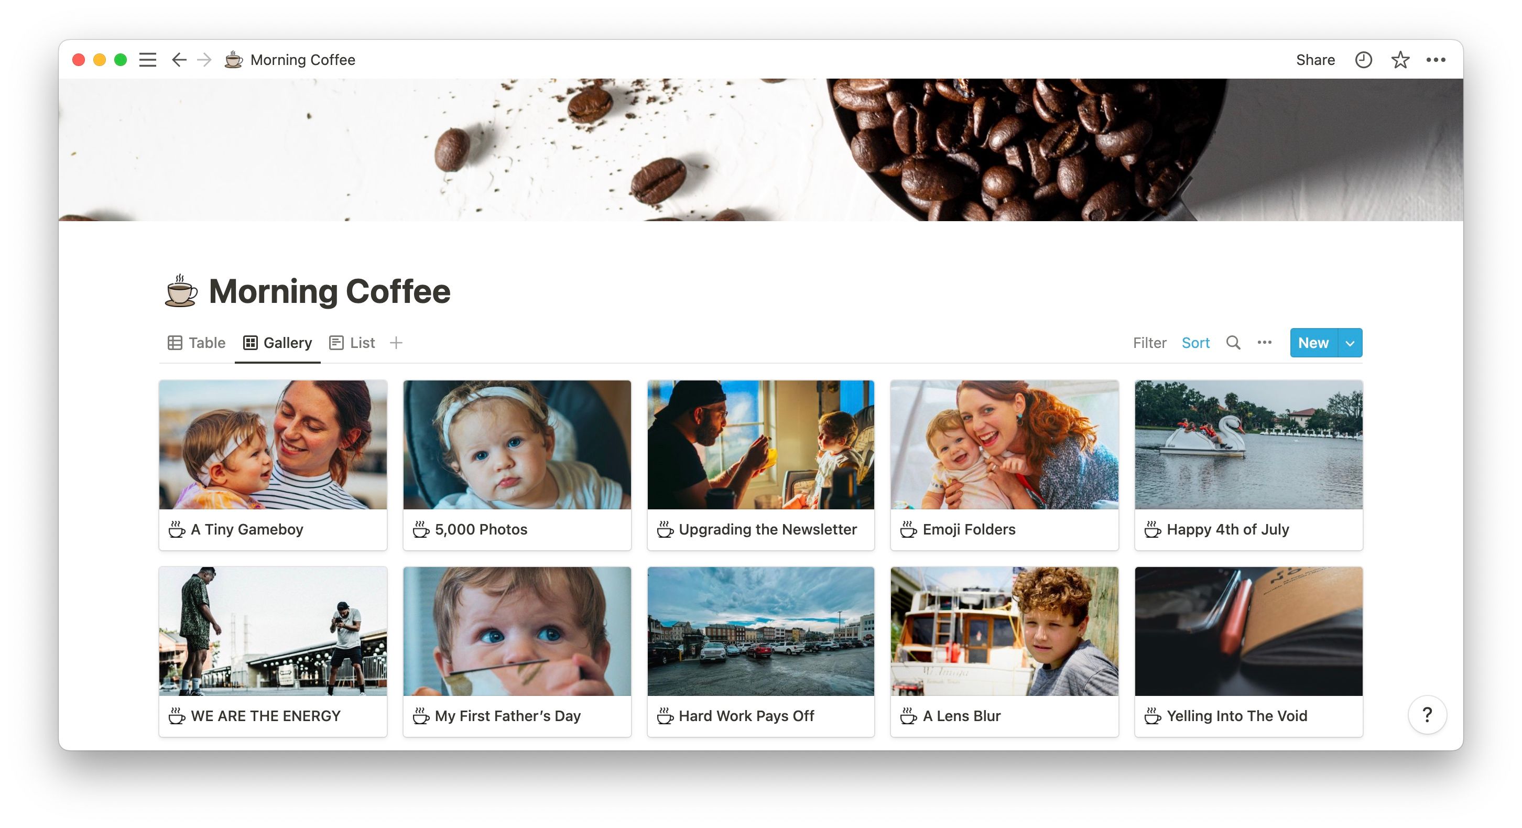Click cup icon on Happy 4th of July card
The width and height of the screenshot is (1522, 828).
(1152, 529)
